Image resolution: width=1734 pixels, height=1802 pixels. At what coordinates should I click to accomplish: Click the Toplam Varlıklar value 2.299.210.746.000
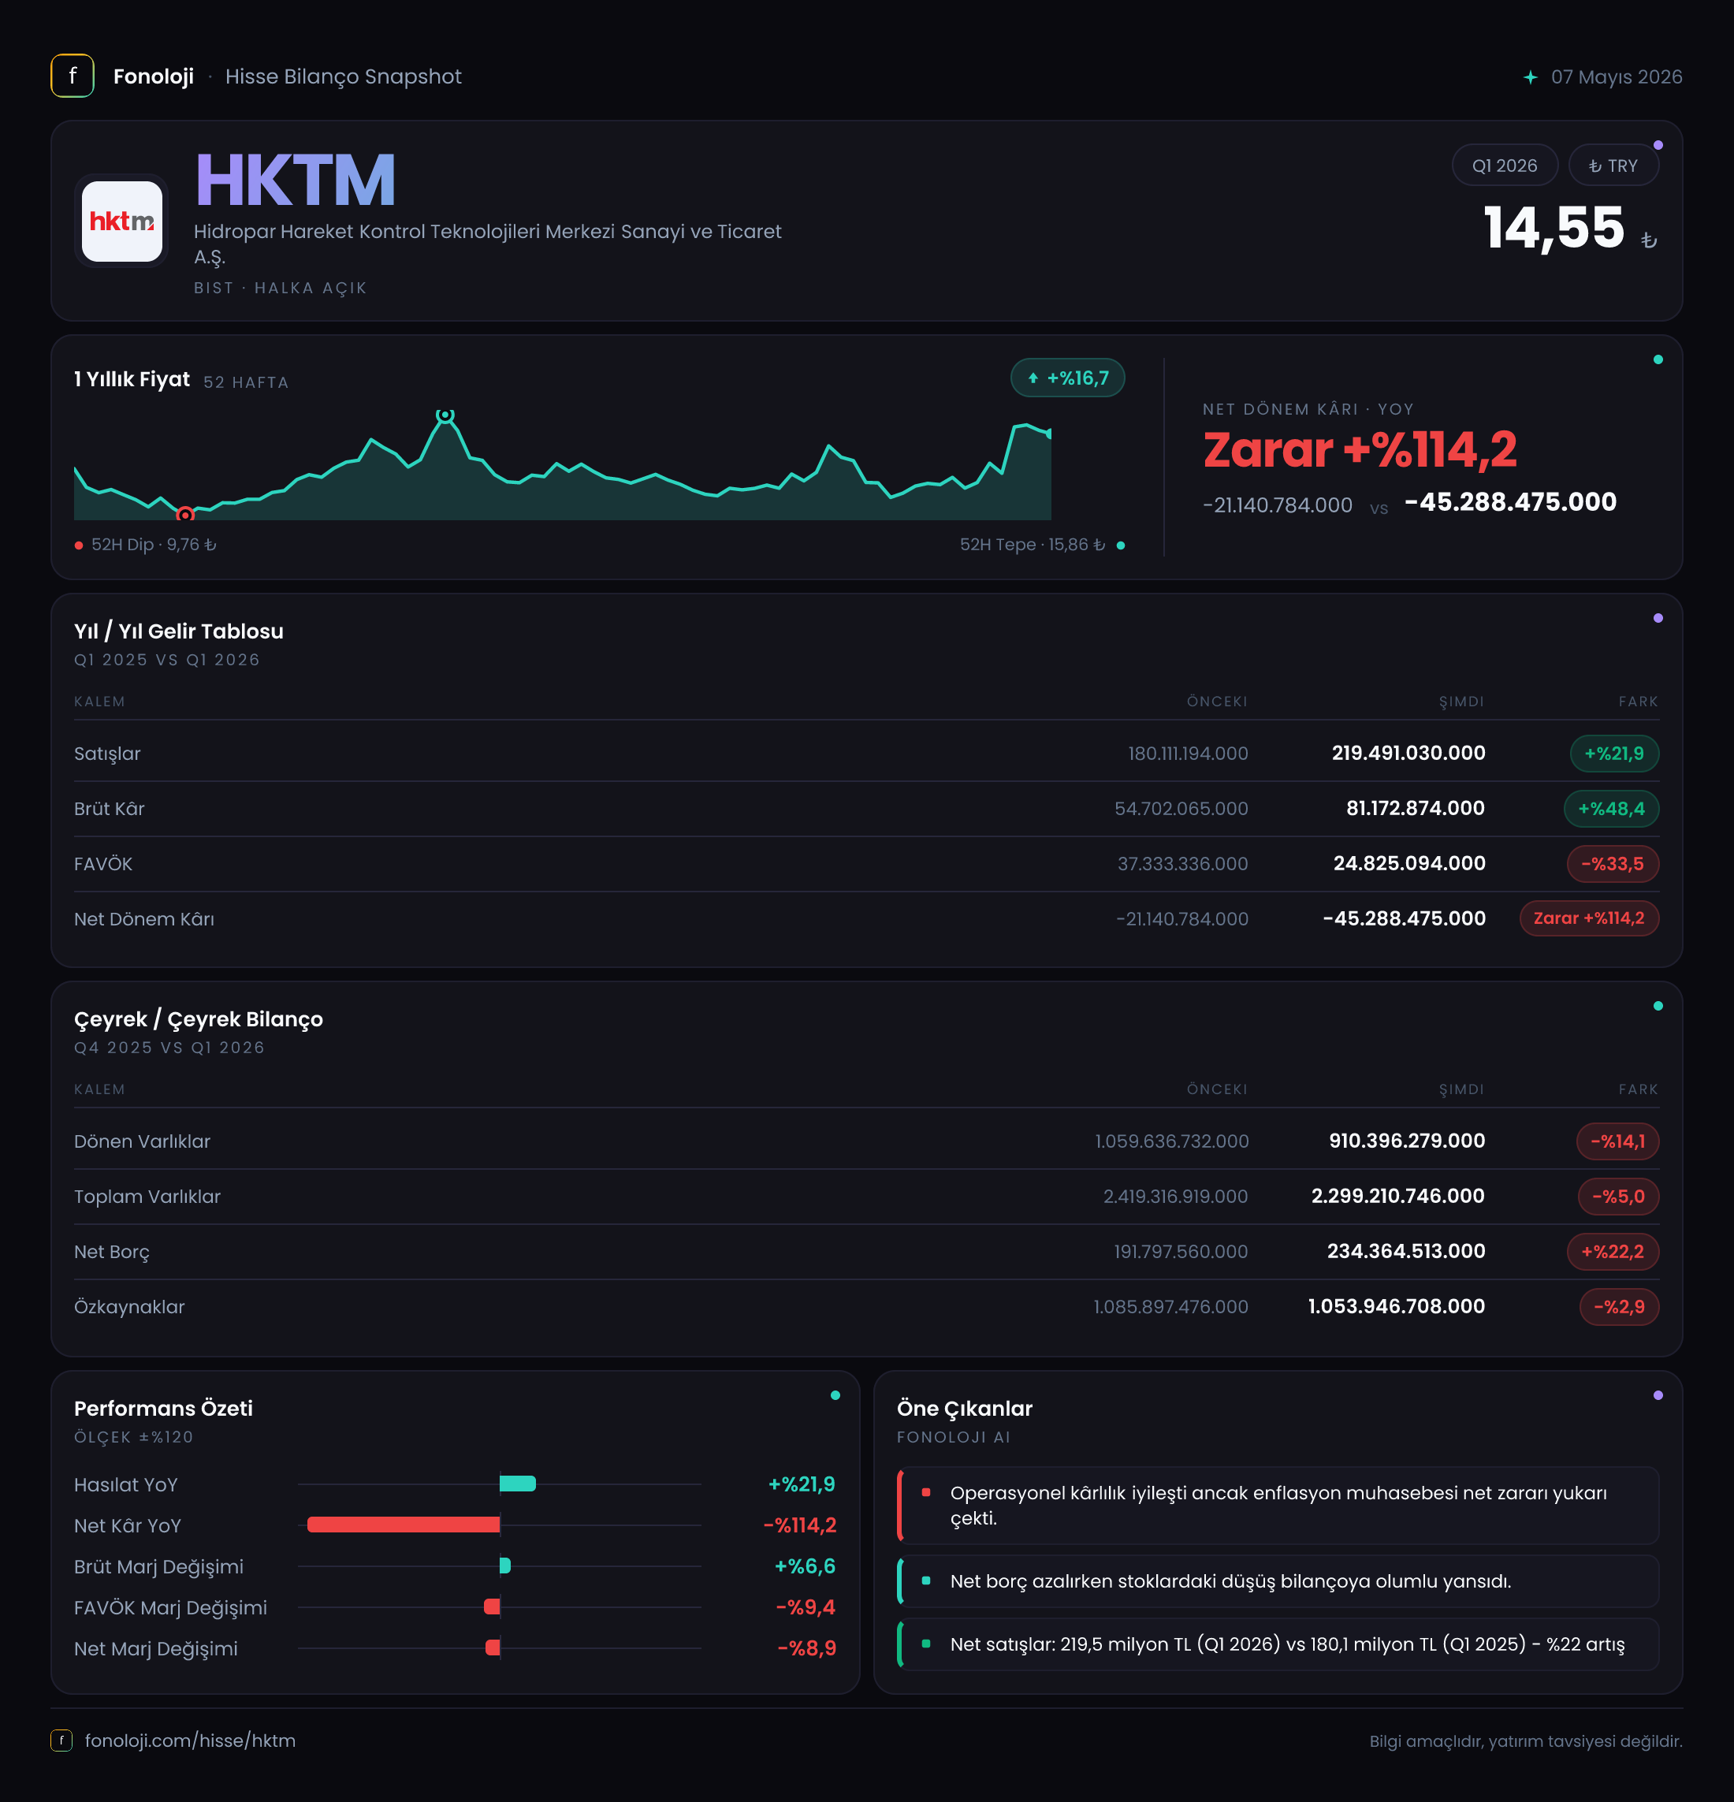[x=1397, y=1196]
